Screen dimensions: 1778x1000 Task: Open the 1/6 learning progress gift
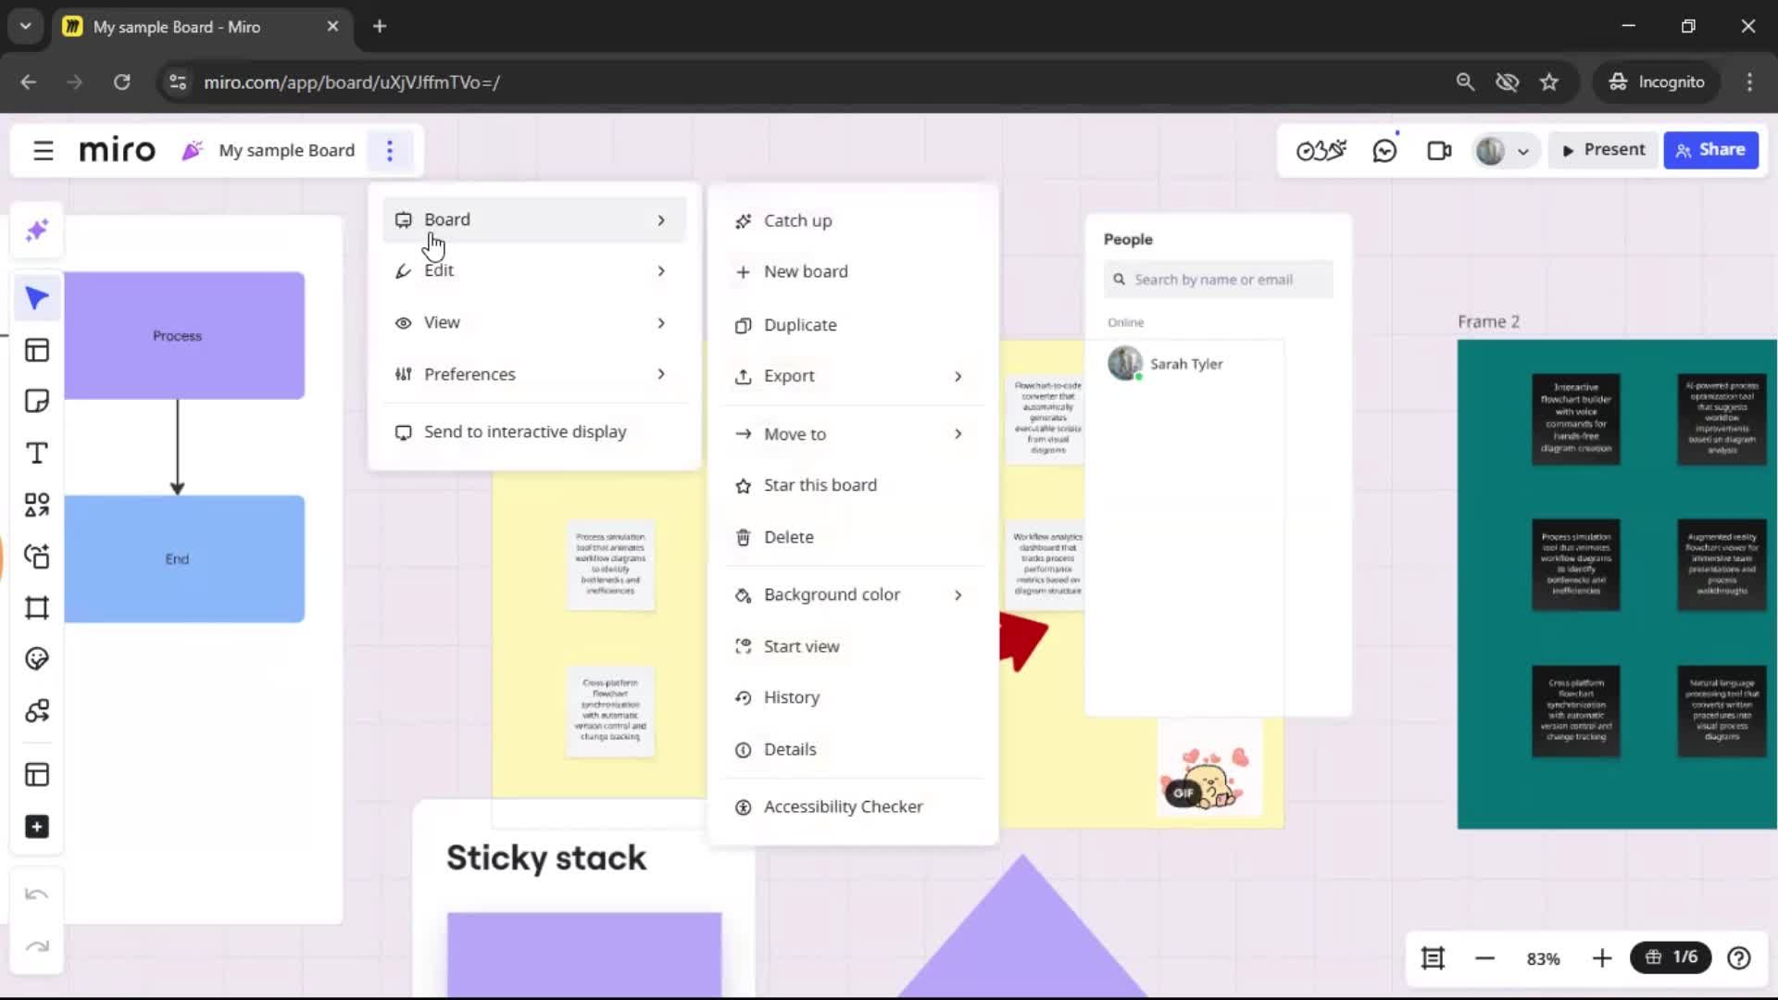1672,957
